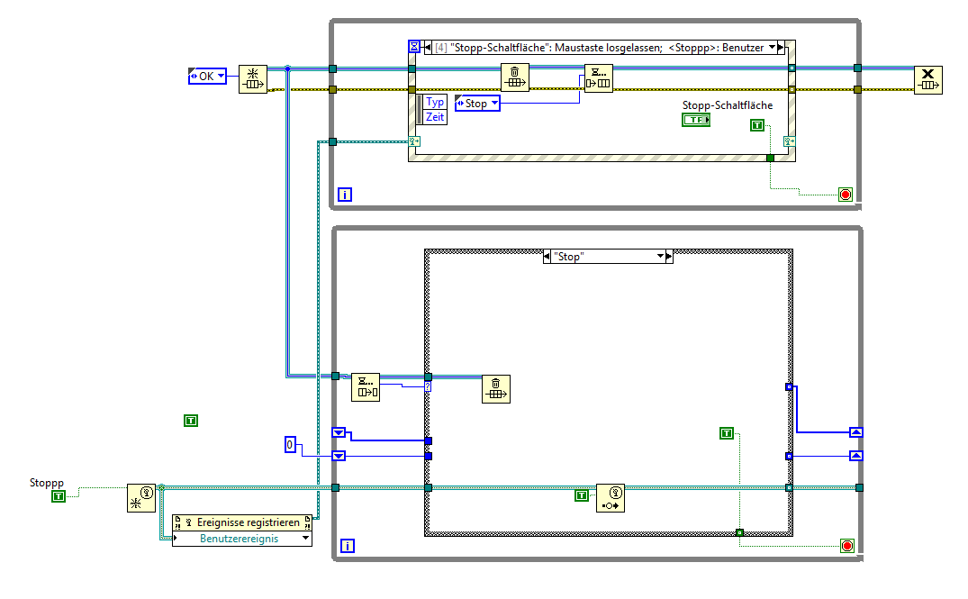Select the Flush Queue node inside the event structure

(515, 77)
